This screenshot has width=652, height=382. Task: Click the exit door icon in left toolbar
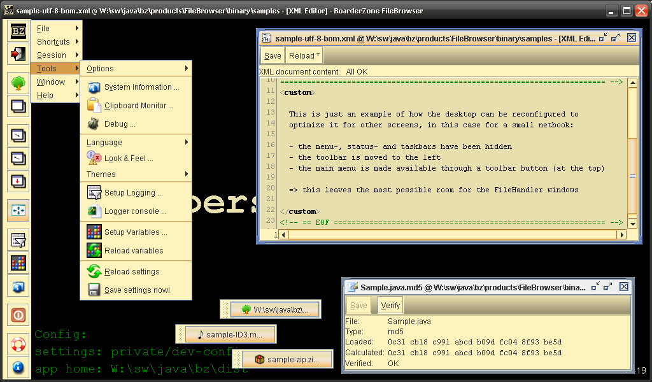click(18, 54)
